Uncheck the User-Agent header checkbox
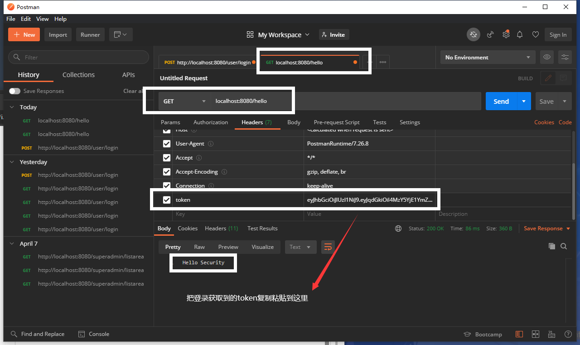This screenshot has width=580, height=345. (167, 144)
